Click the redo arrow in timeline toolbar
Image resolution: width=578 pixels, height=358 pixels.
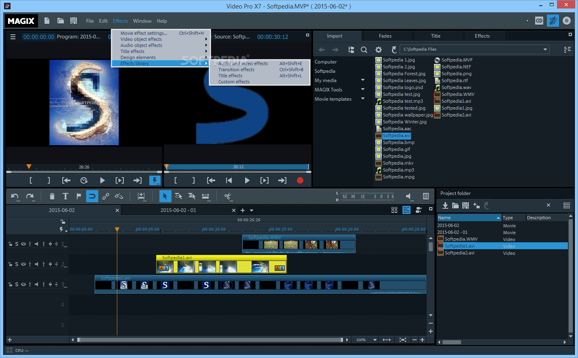30,197
